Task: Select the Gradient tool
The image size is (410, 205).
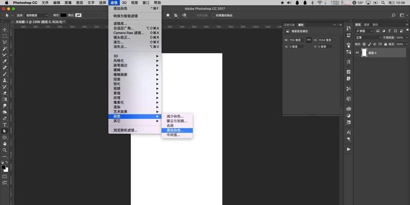Action: [5, 99]
